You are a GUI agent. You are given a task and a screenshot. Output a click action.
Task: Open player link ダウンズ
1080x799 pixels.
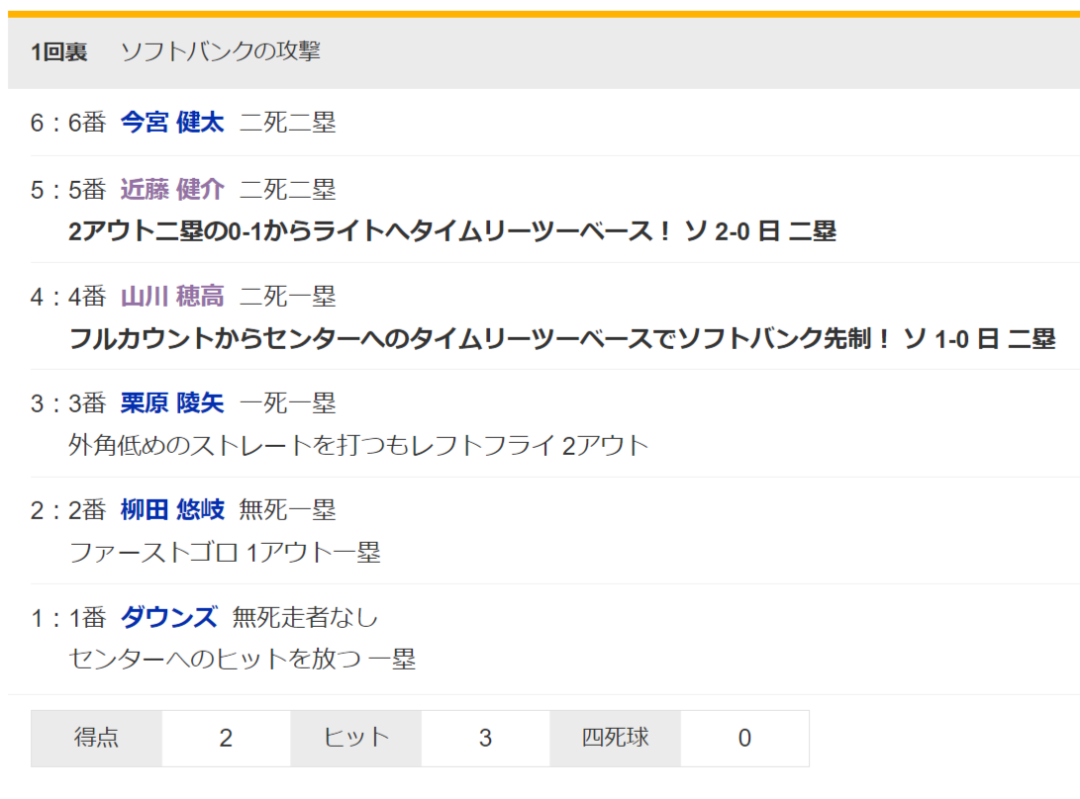coord(168,617)
